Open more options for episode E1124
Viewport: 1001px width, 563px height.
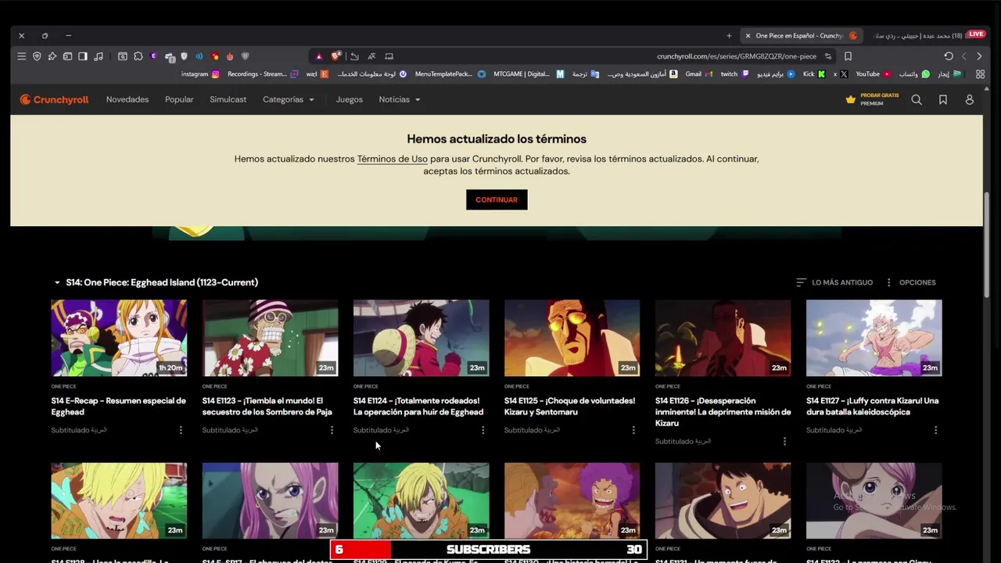point(483,430)
